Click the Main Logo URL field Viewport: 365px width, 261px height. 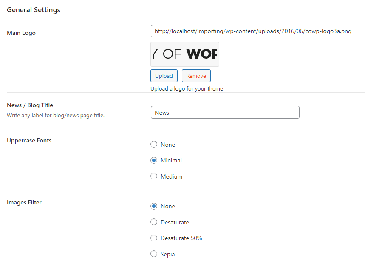coord(258,31)
